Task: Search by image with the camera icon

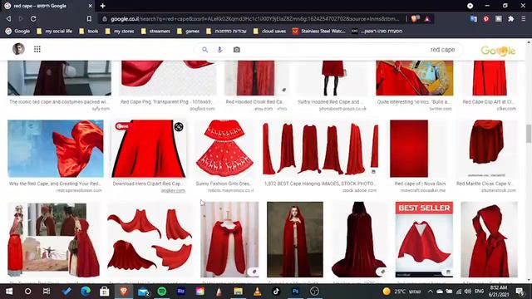Action: coord(236,50)
